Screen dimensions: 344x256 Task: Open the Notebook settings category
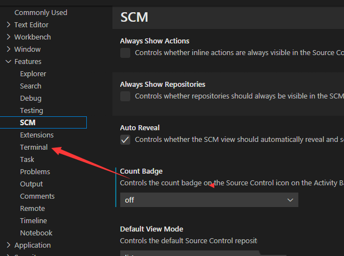click(x=36, y=233)
